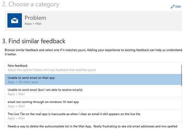Select the Problem category title

point(35,18)
